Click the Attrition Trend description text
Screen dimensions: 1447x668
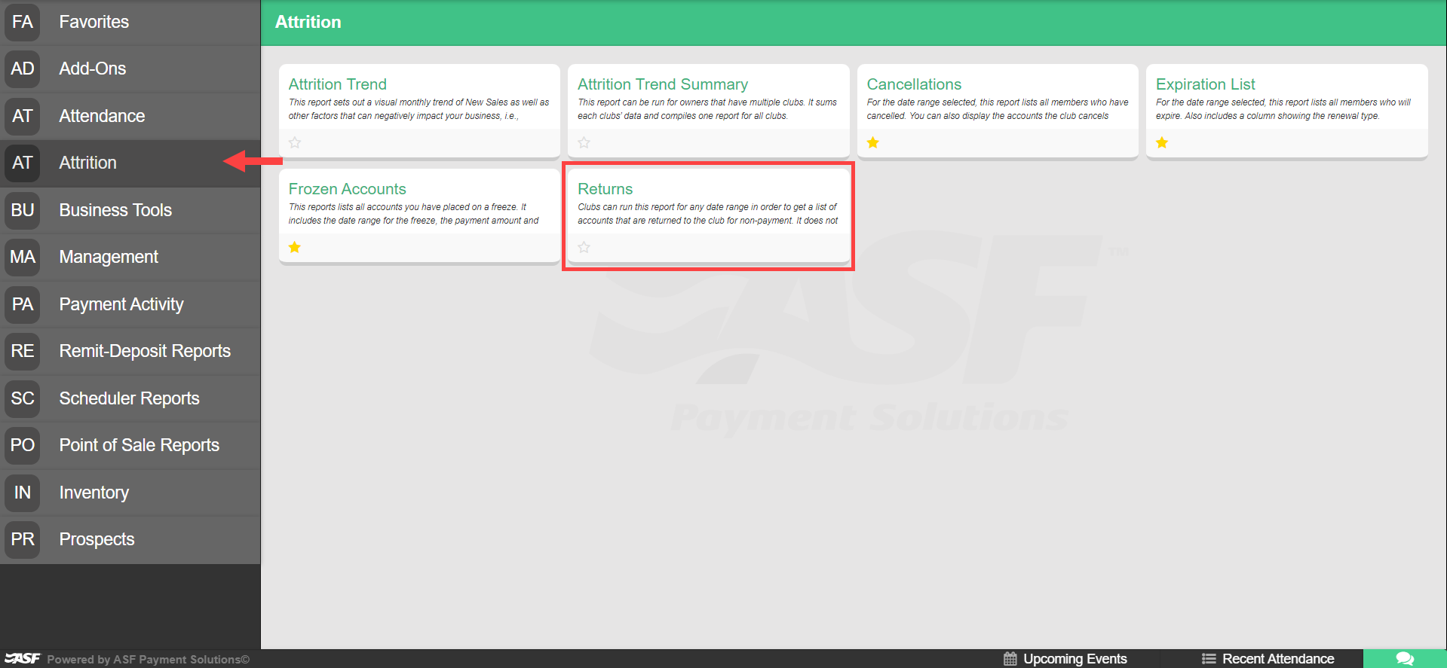(x=419, y=109)
